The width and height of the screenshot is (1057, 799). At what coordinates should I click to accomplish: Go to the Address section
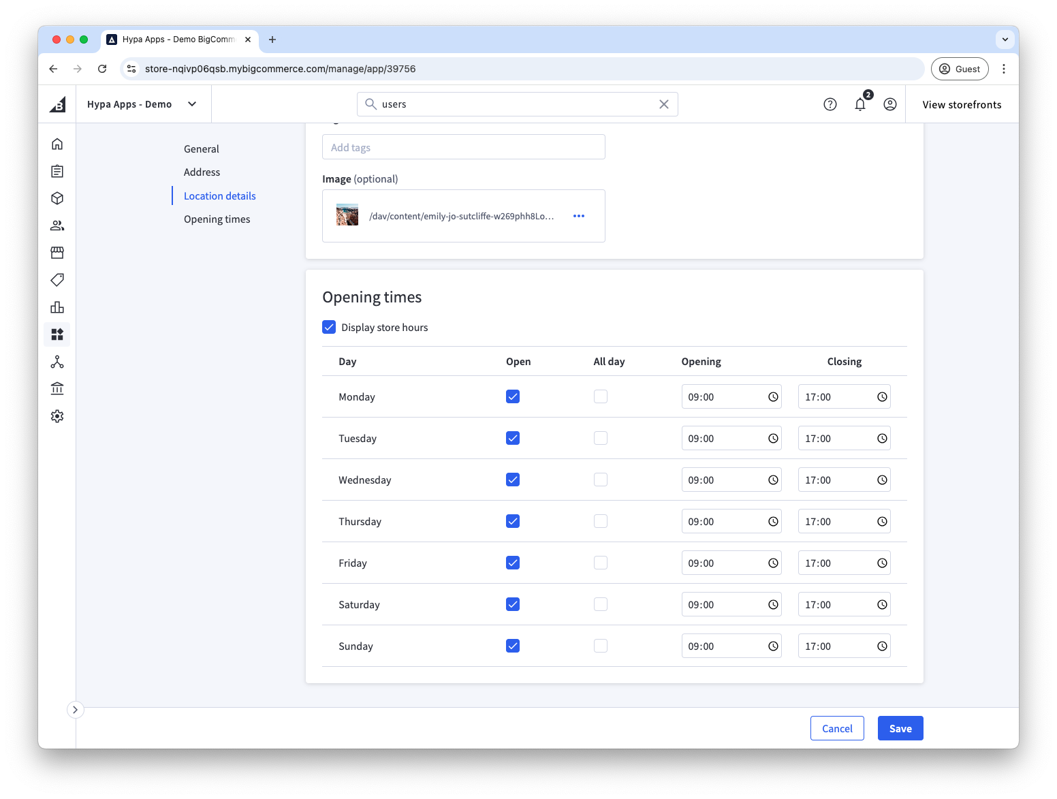click(202, 172)
